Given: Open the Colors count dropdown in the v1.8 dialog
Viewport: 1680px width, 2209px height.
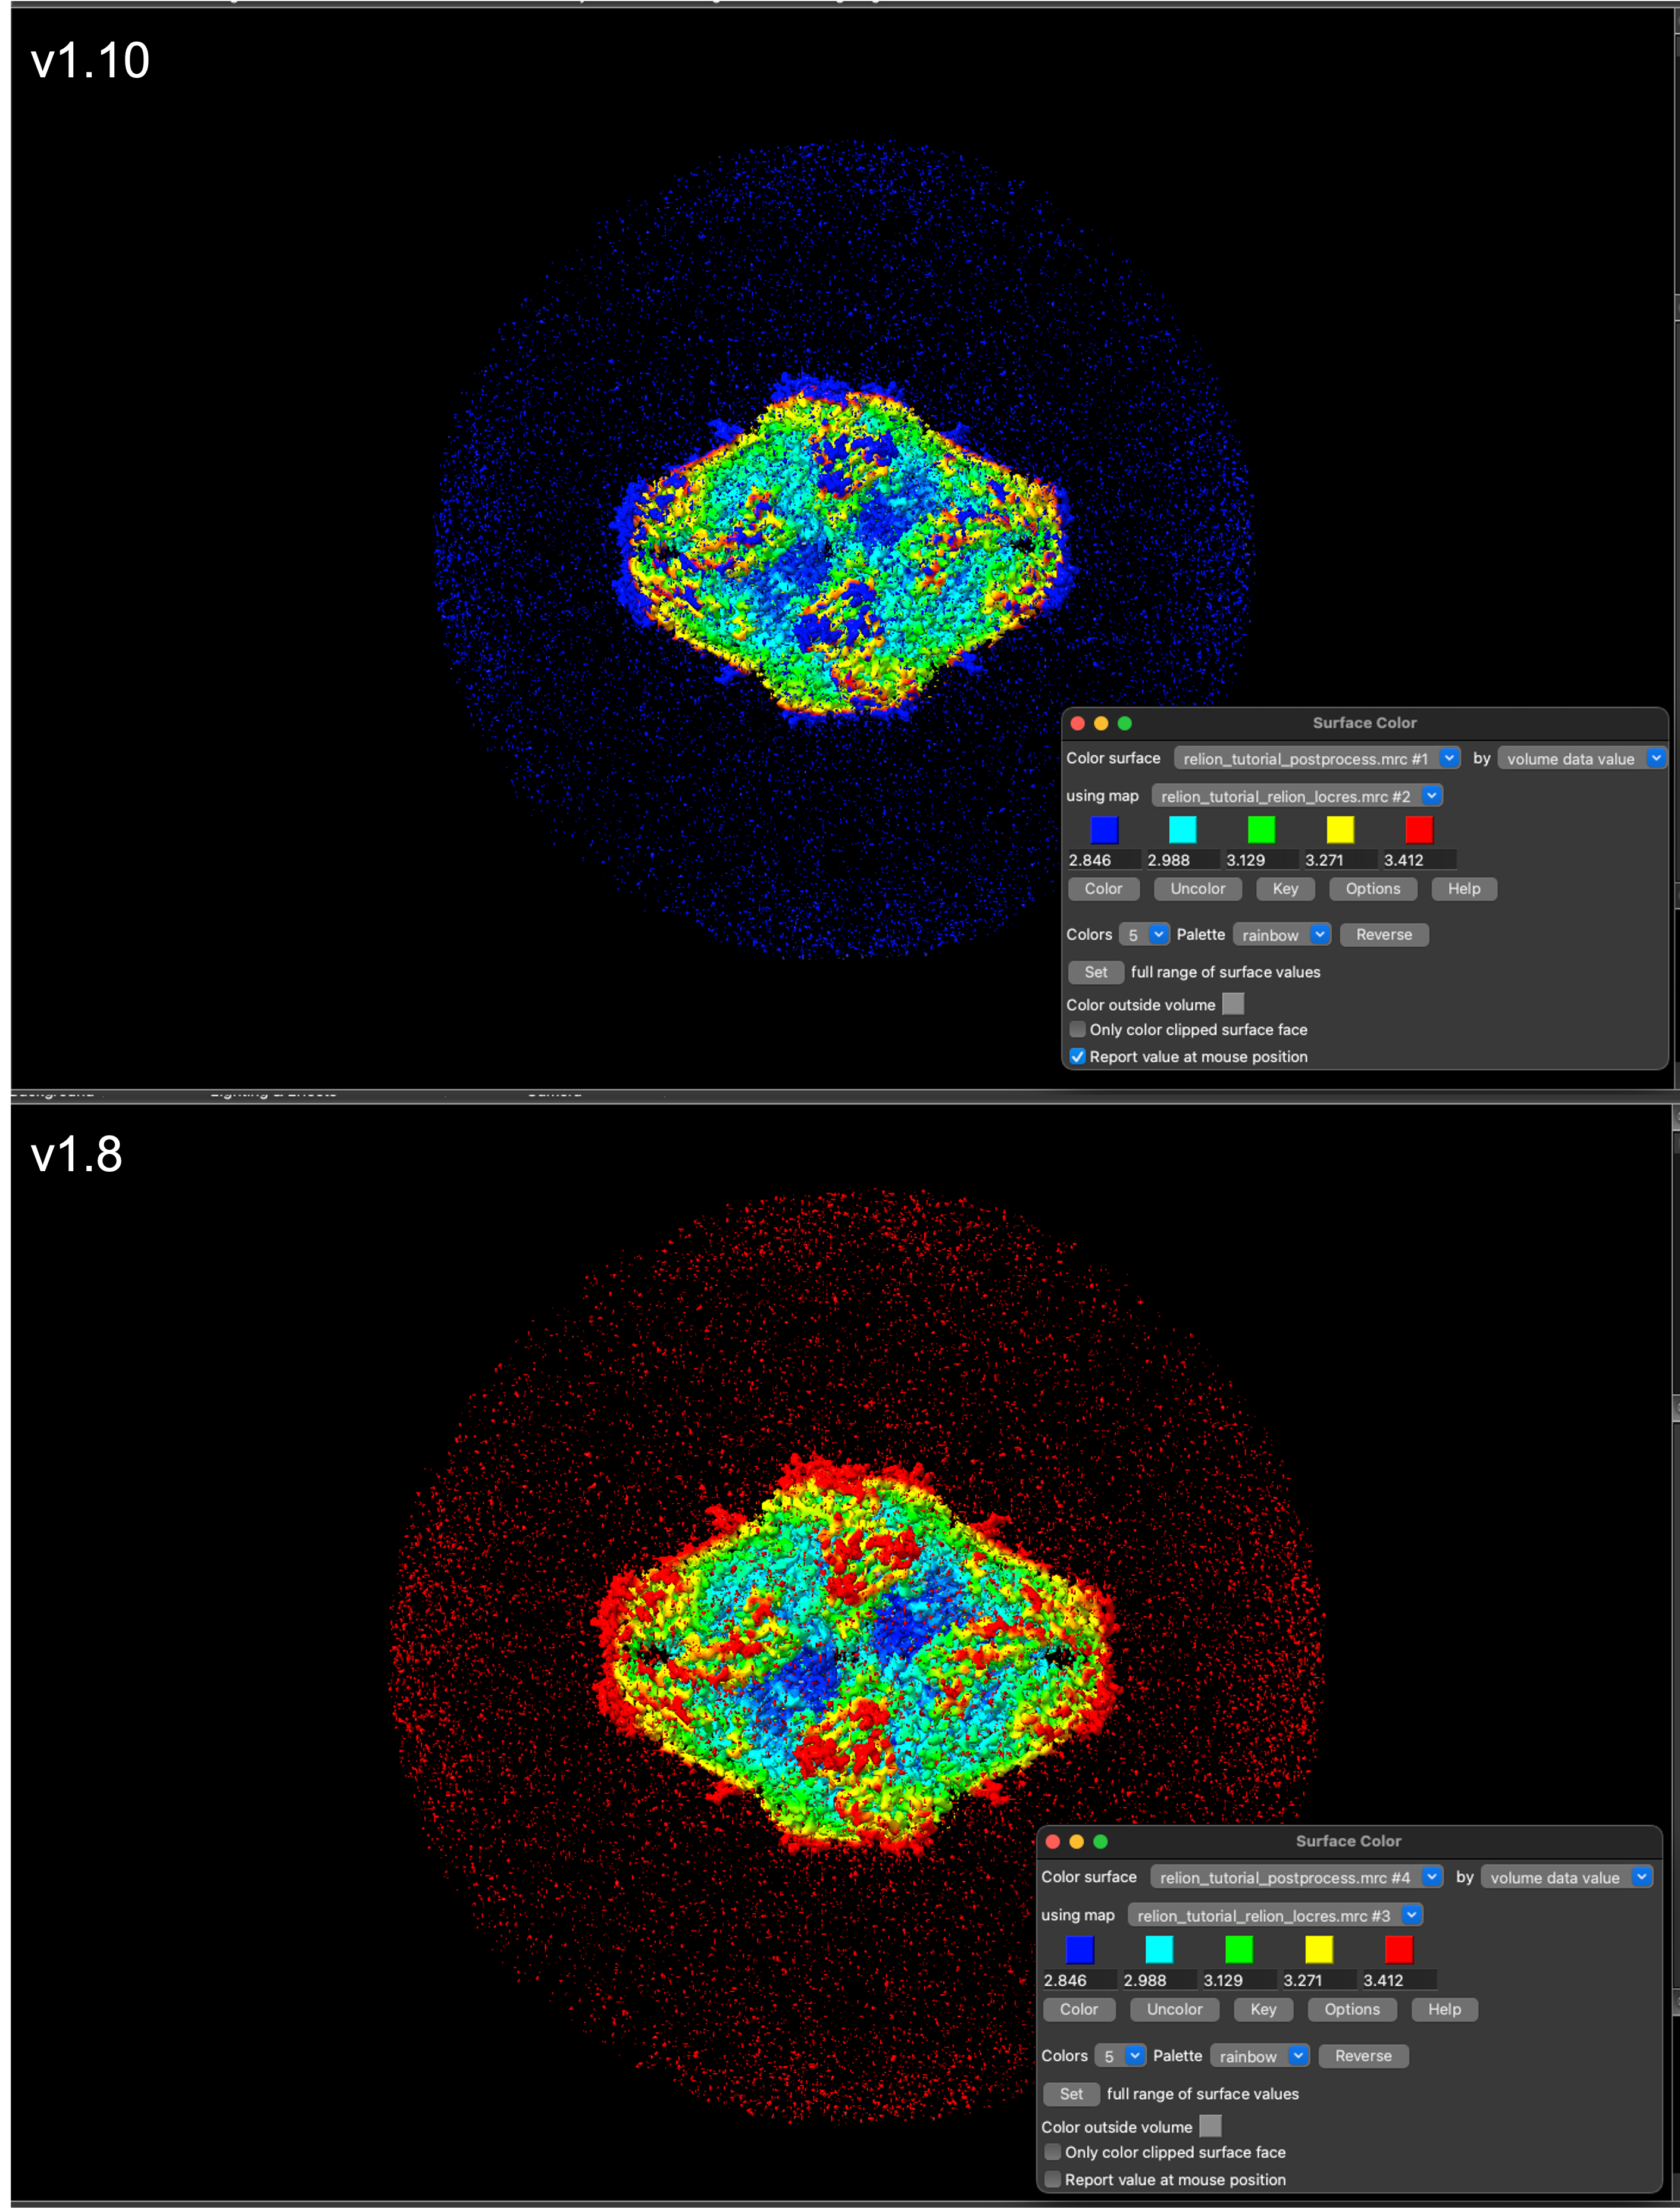Looking at the screenshot, I should [x=1119, y=2055].
